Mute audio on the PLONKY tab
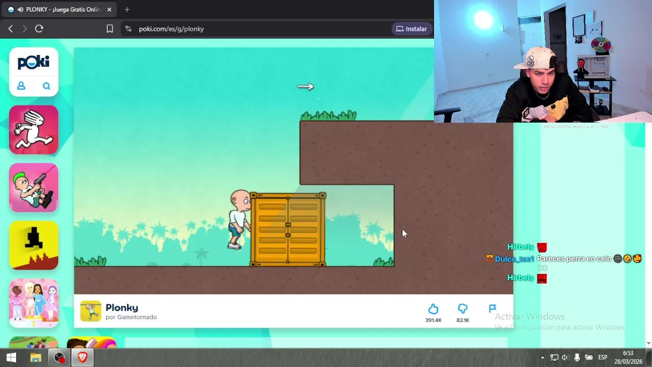The width and height of the screenshot is (652, 367). point(20,10)
